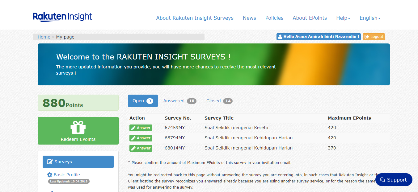The height and width of the screenshot is (192, 418).
Task: Click the Home breadcrumb link
Action: tap(44, 37)
